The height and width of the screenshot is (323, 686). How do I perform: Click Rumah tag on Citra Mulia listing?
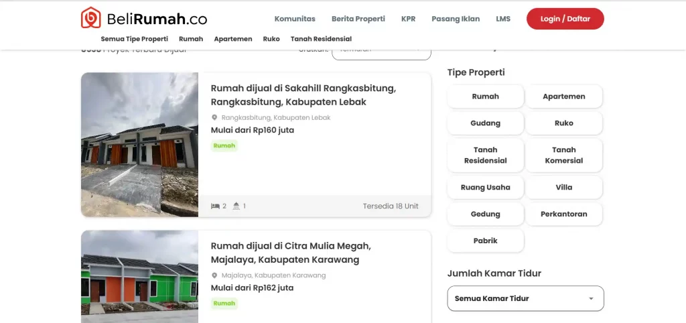[224, 303]
